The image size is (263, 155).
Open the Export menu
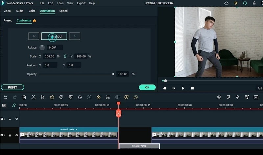81,3
